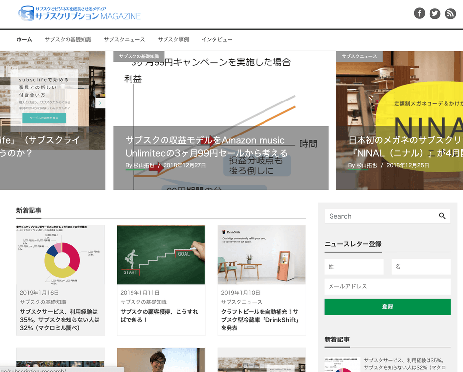The width and height of the screenshot is (463, 372).
Task: Select the ホーム menu item
Action: click(24, 40)
